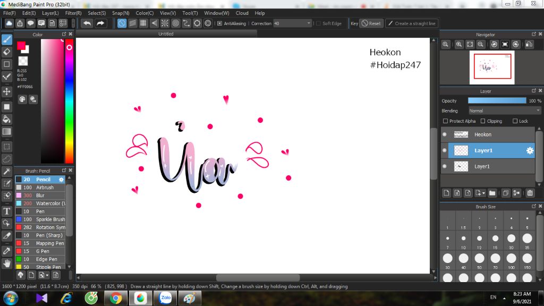Select the Lasso tool

(6, 159)
